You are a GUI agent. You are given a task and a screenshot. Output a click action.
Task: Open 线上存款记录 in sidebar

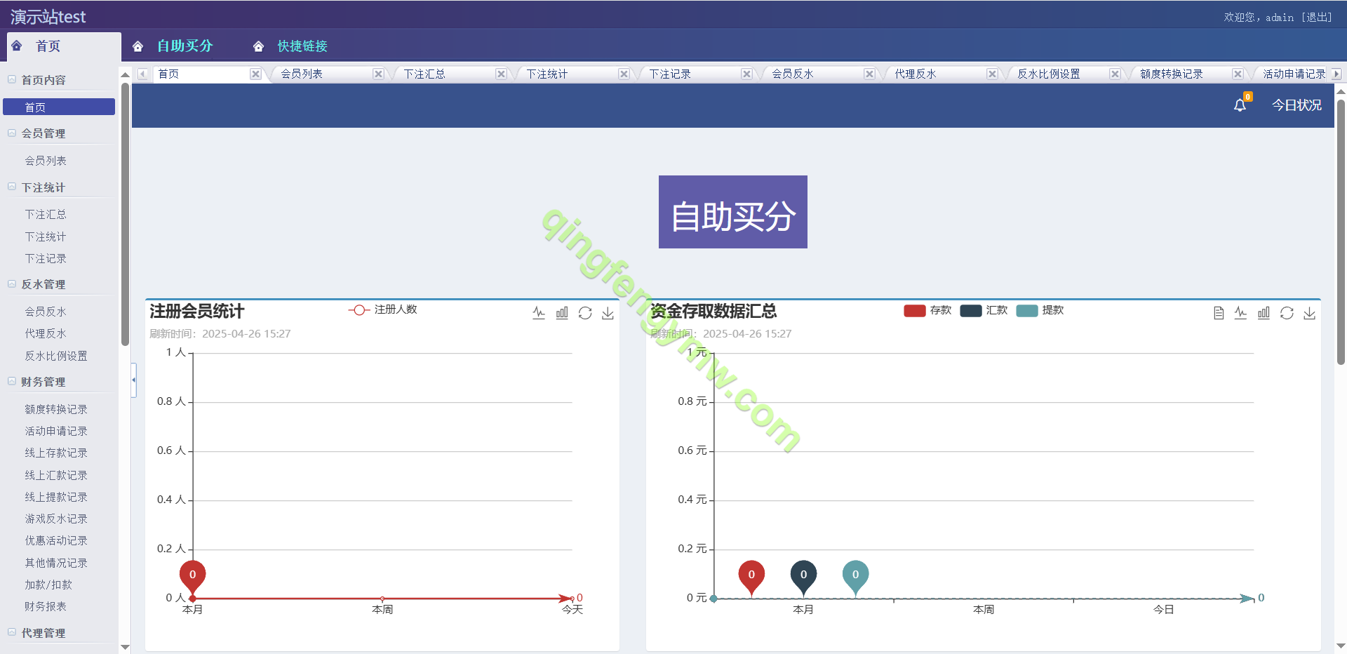click(56, 453)
